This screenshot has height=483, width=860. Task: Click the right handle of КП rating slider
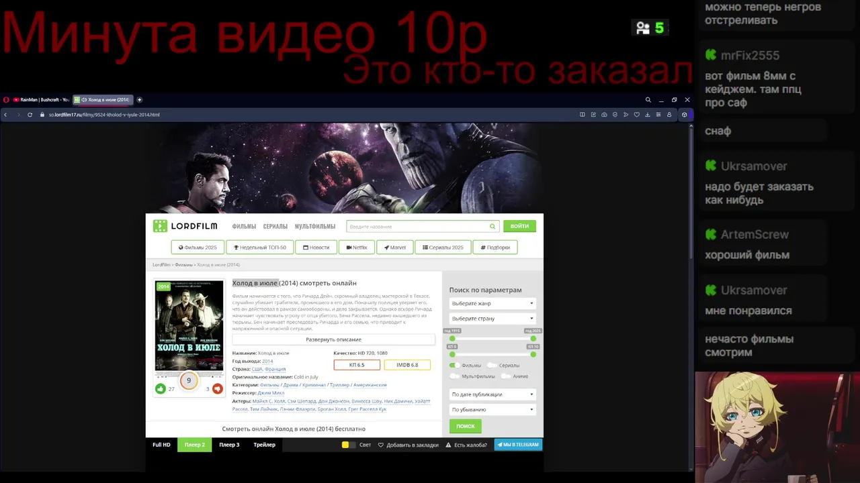[x=533, y=354]
